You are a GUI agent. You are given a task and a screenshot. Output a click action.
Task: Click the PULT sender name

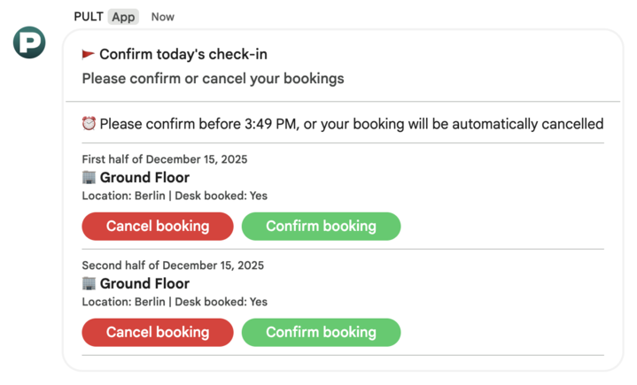pyautogui.click(x=89, y=17)
